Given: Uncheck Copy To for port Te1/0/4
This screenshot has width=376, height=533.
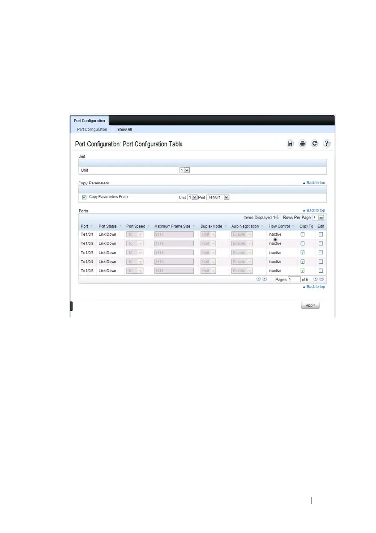Looking at the screenshot, I should point(303,262).
